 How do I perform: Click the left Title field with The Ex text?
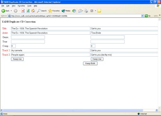coord(51,28)
